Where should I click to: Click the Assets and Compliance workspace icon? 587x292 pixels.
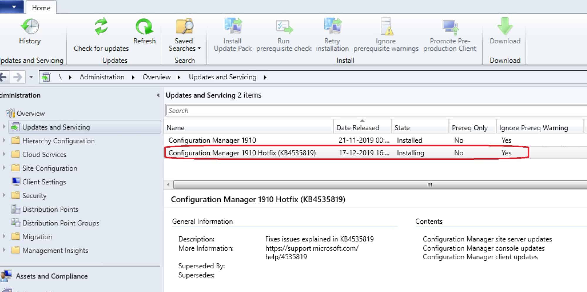pyautogui.click(x=6, y=276)
